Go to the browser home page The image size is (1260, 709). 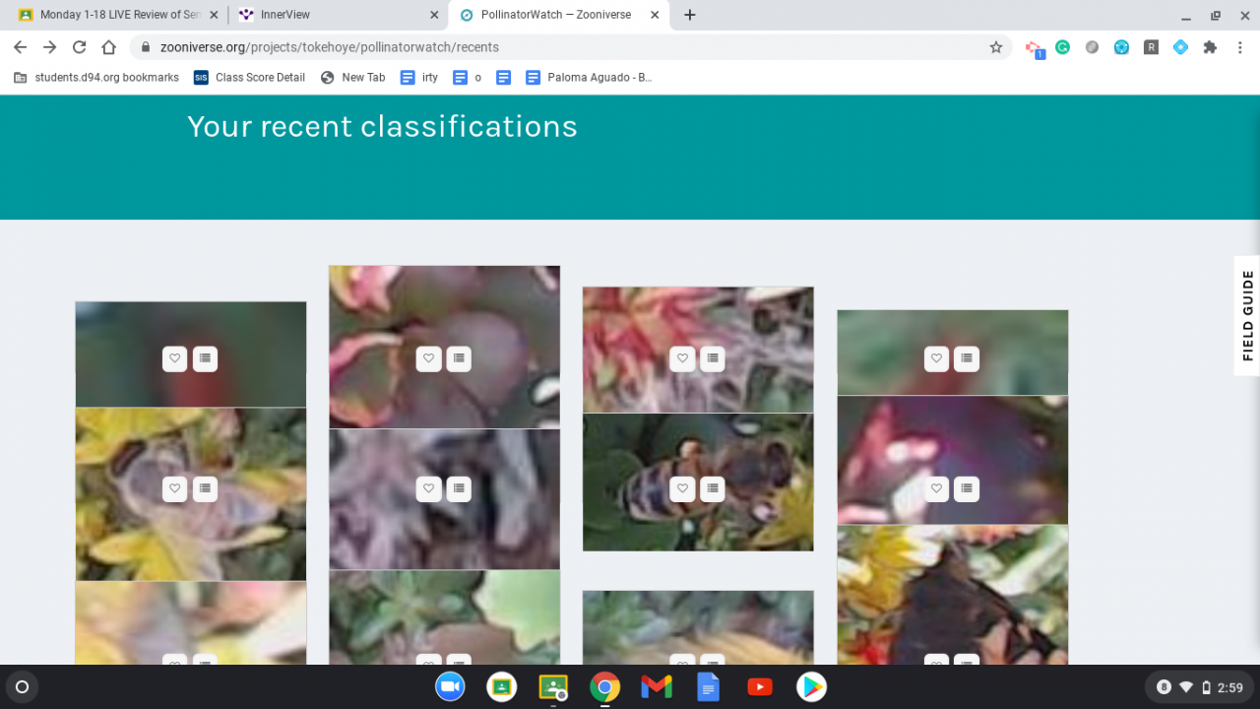pos(109,47)
